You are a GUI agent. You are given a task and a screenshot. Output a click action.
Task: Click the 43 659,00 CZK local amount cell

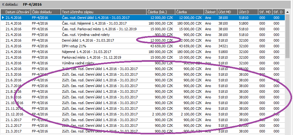coord(160,46)
